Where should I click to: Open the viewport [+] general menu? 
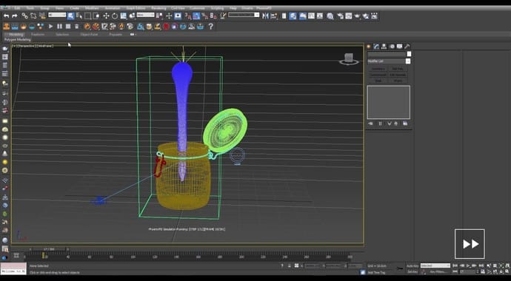coord(14,46)
